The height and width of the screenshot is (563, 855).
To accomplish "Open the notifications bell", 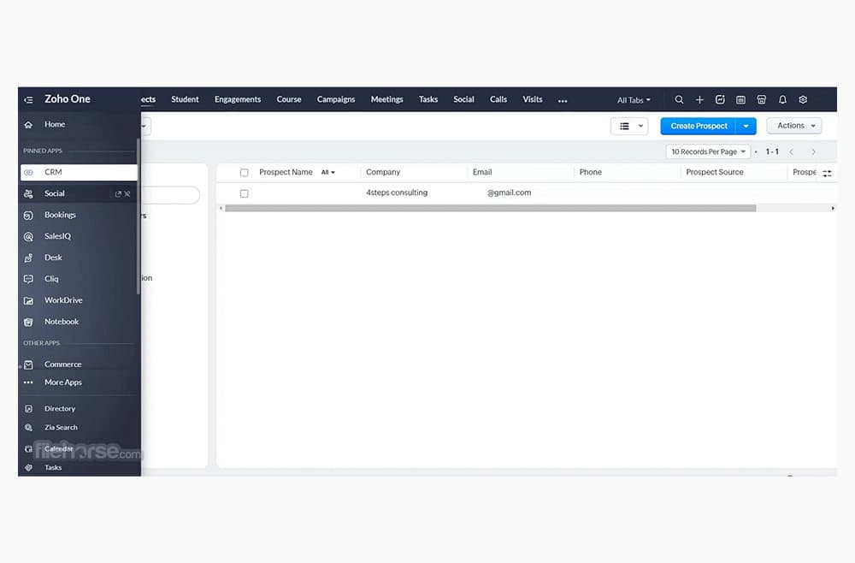I will (x=782, y=100).
